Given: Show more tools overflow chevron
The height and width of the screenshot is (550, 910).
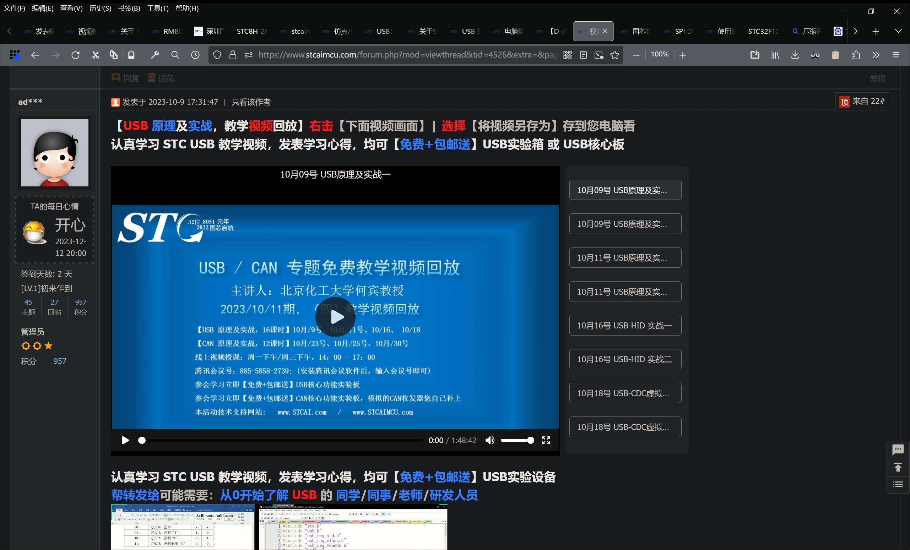Looking at the screenshot, I should (876, 55).
